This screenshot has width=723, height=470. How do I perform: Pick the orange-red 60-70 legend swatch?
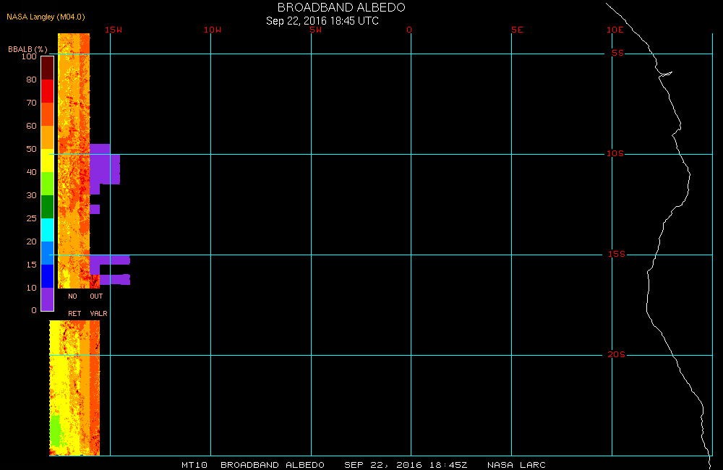coord(48,114)
